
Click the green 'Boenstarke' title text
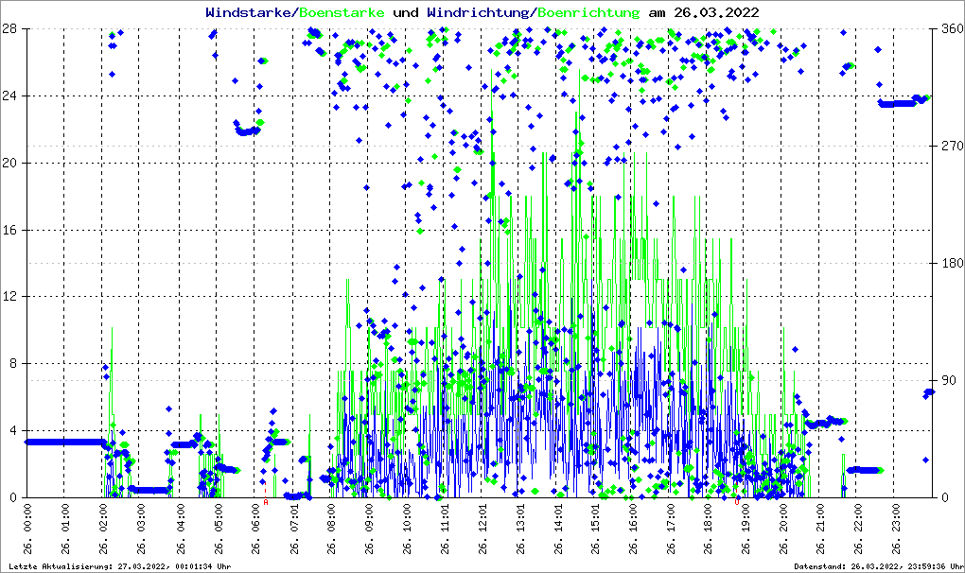342,12
